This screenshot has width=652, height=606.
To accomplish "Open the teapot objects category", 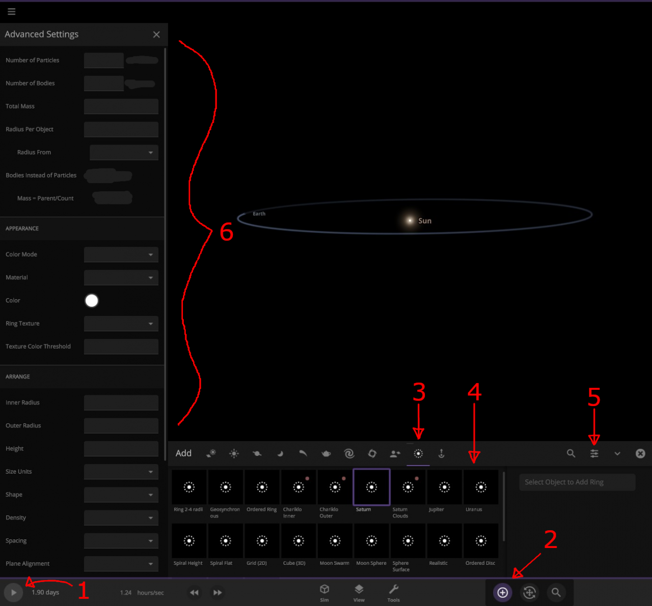I will click(326, 453).
